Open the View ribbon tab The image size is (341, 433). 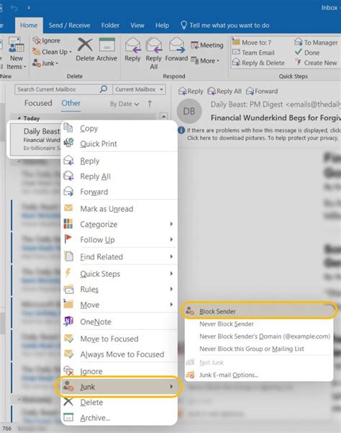point(137,25)
